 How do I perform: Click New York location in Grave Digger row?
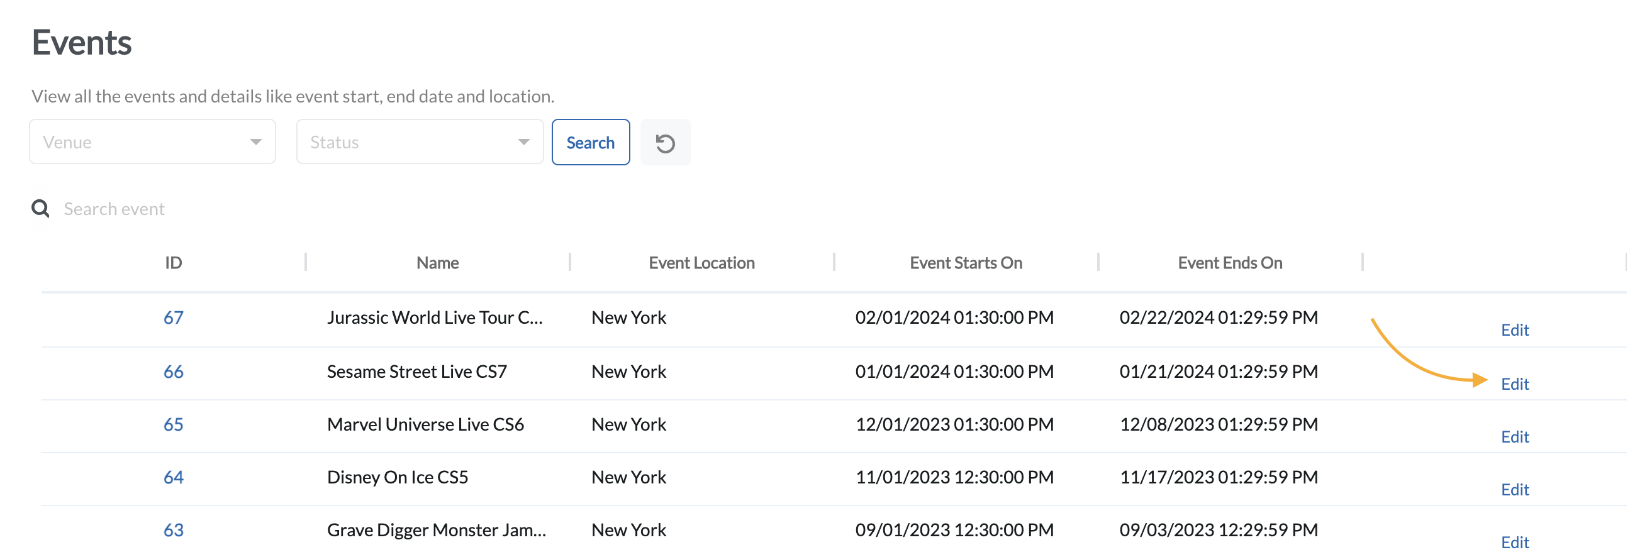click(x=628, y=530)
